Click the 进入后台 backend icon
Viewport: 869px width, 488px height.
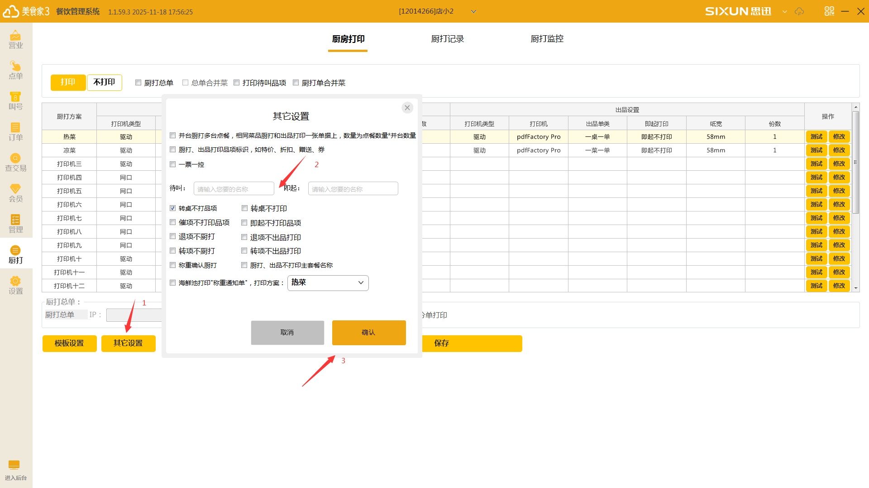(15, 470)
